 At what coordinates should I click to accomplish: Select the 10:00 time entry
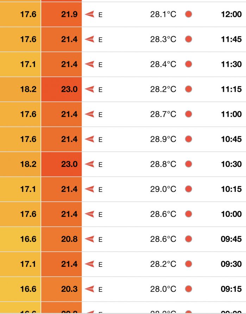(231, 214)
